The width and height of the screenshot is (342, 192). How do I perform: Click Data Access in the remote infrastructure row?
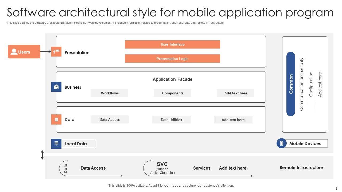click(x=93, y=168)
